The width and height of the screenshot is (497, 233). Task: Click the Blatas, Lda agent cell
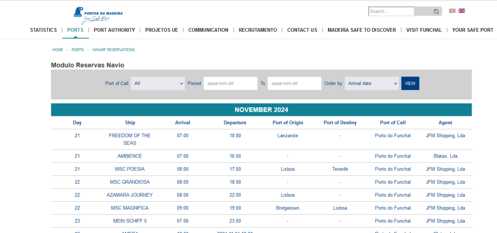pos(445,156)
